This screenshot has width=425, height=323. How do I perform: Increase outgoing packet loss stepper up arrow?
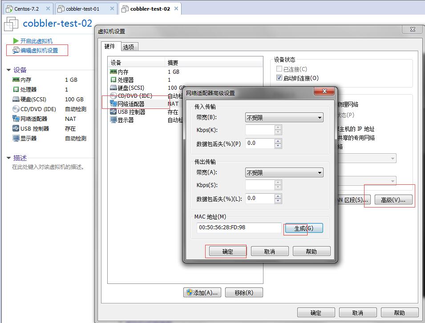[278, 196]
